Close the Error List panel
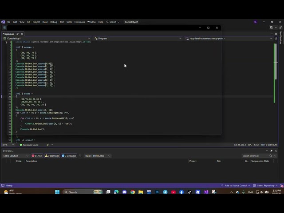 [x=276, y=151]
